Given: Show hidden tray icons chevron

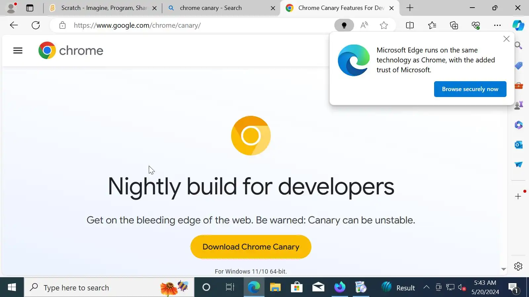Looking at the screenshot, I should [427, 287].
